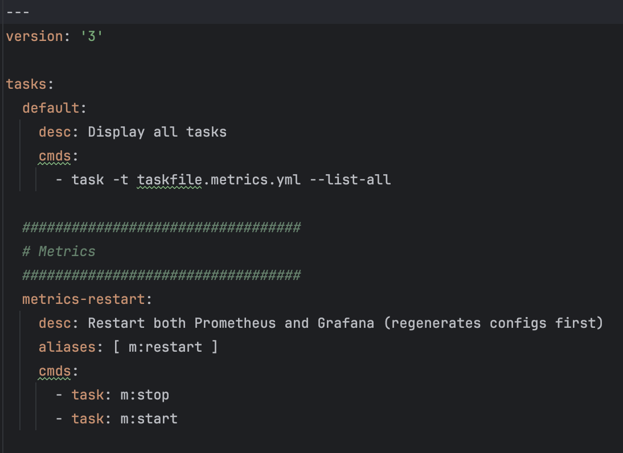Go to the "m:start" task reference
This screenshot has width=623, height=453.
point(149,419)
